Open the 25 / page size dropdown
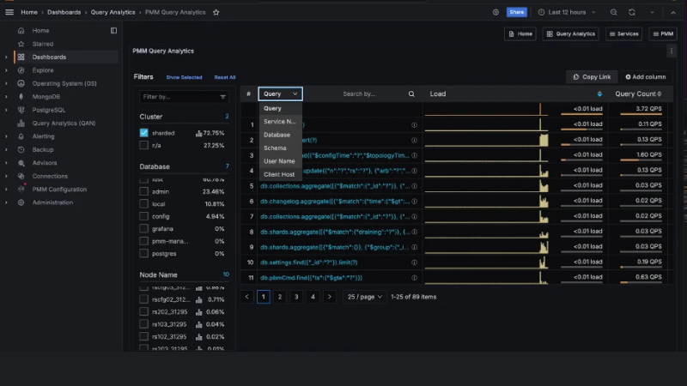Image resolution: width=687 pixels, height=386 pixels. [365, 297]
